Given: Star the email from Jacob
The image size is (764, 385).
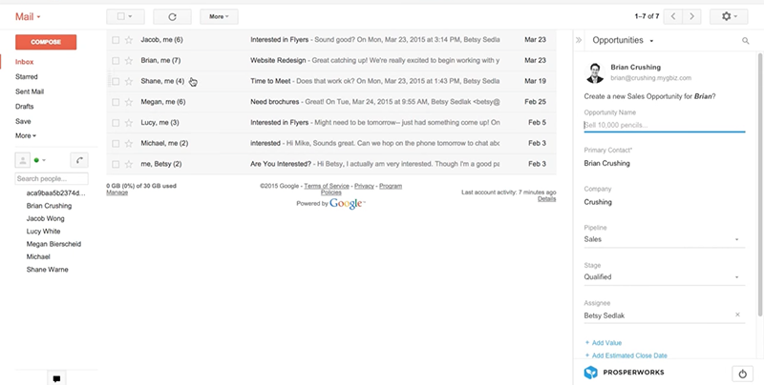Looking at the screenshot, I should (129, 41).
